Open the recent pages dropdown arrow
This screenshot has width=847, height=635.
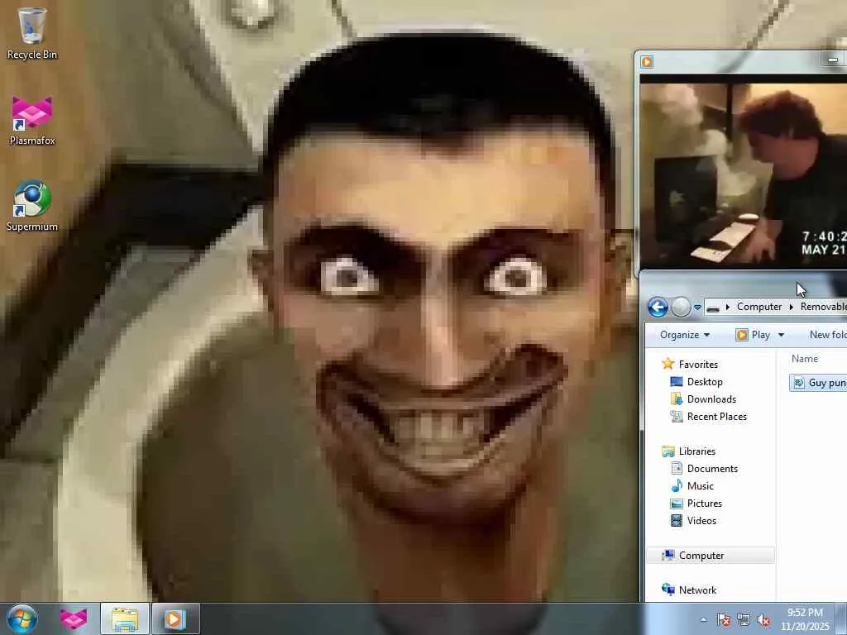[697, 308]
